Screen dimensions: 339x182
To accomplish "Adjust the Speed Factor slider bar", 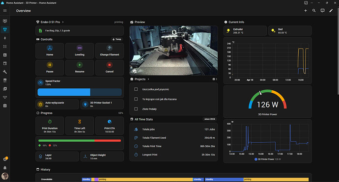I will (x=80, y=92).
